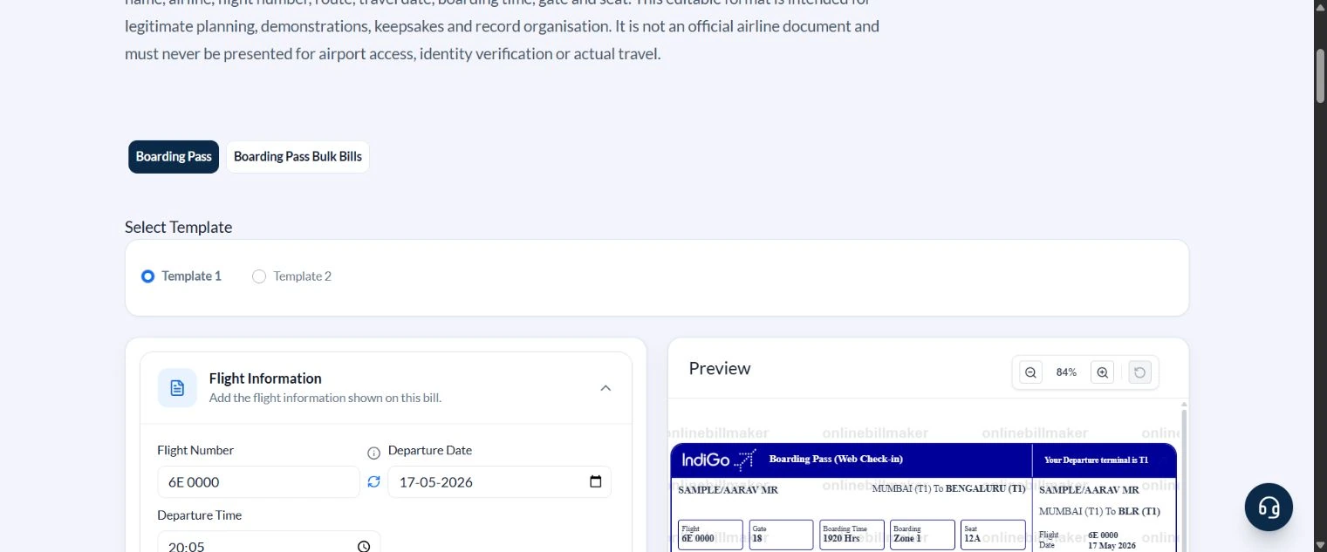Open the Boarding Pass tab

(x=174, y=157)
